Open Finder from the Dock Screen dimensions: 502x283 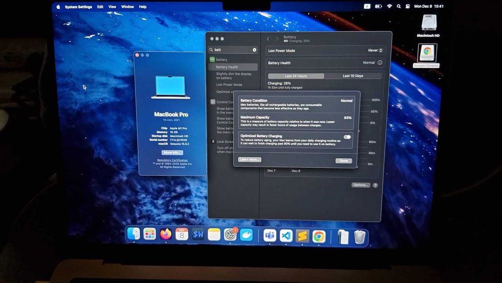point(133,234)
